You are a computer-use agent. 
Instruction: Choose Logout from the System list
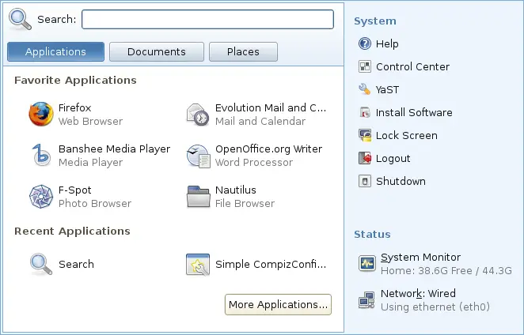pyautogui.click(x=365, y=158)
